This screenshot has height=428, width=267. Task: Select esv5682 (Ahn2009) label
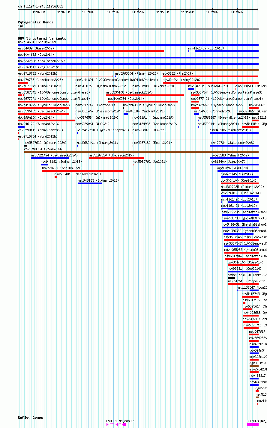coord(178,73)
